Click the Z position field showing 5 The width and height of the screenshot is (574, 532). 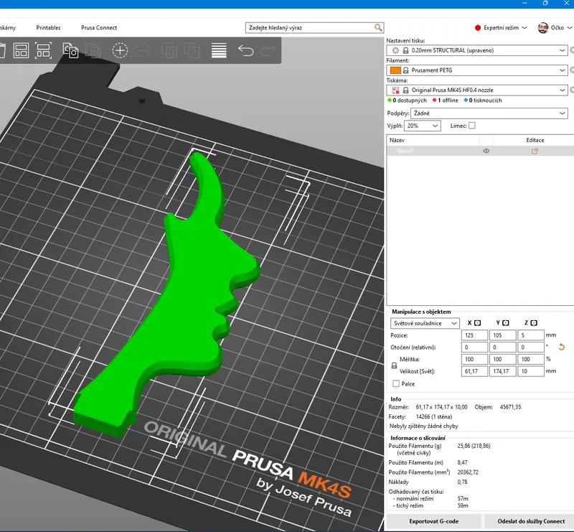click(531, 335)
